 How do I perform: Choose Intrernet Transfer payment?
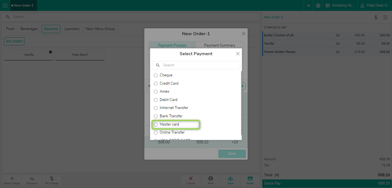(171, 108)
